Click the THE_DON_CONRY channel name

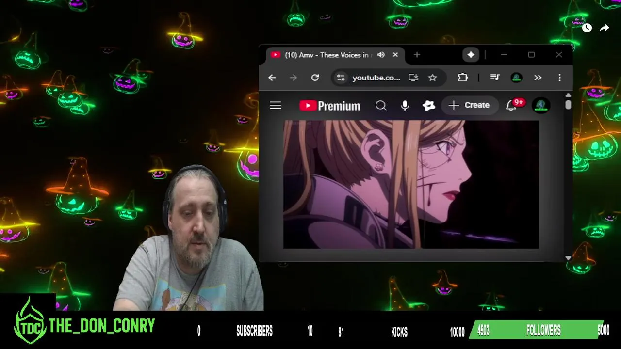[102, 326]
